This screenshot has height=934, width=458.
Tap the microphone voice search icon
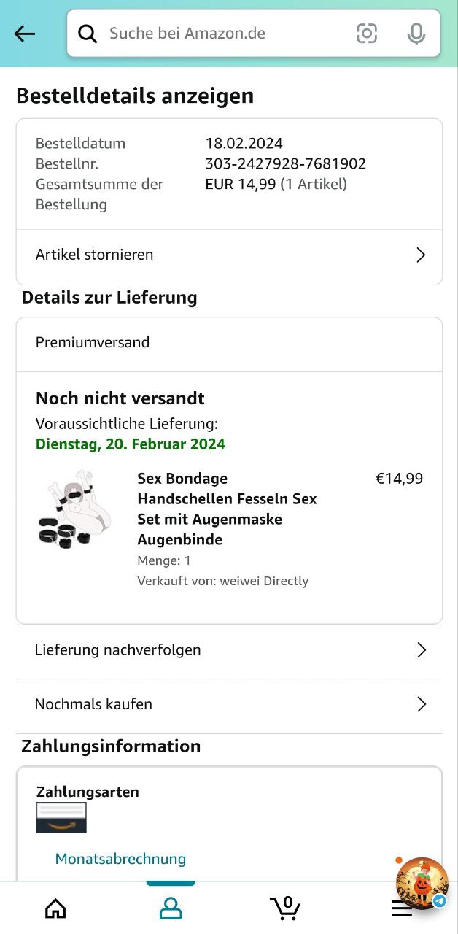(x=416, y=34)
